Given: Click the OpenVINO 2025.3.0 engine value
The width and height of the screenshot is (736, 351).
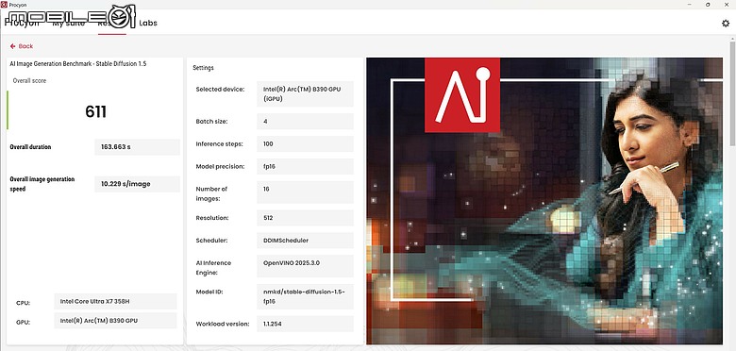Looking at the screenshot, I should (x=305, y=266).
